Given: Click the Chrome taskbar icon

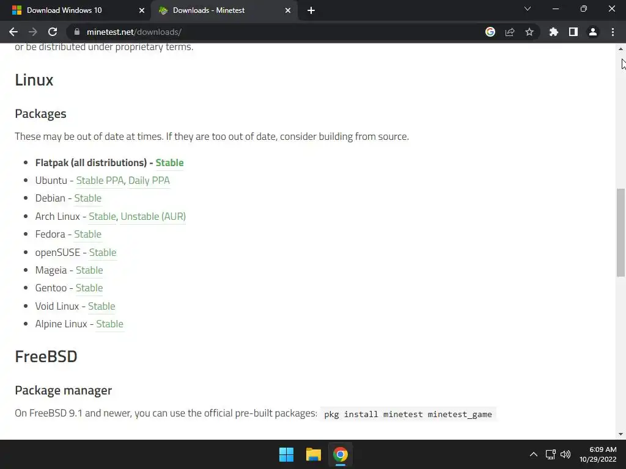Looking at the screenshot, I should (341, 454).
